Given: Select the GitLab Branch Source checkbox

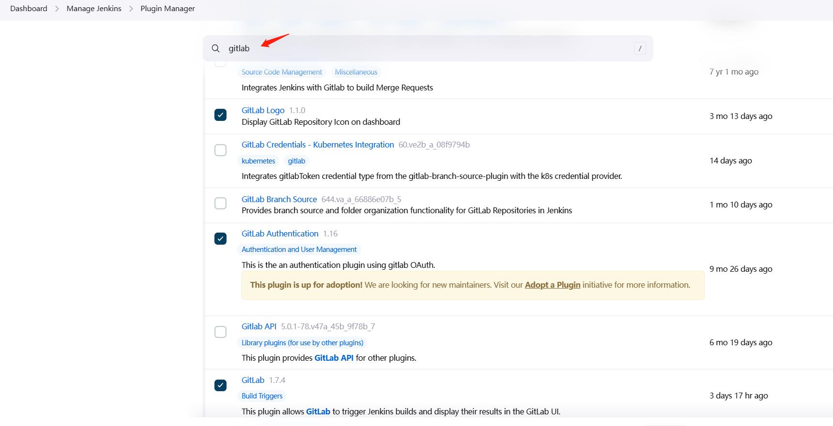Looking at the screenshot, I should pyautogui.click(x=220, y=203).
